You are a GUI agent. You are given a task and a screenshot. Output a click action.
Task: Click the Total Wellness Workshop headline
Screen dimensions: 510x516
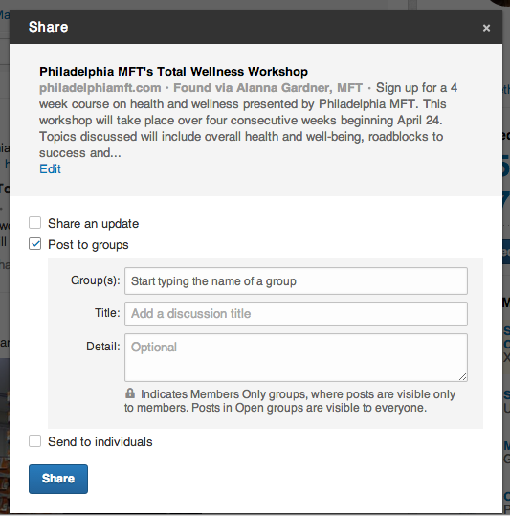pos(173,72)
